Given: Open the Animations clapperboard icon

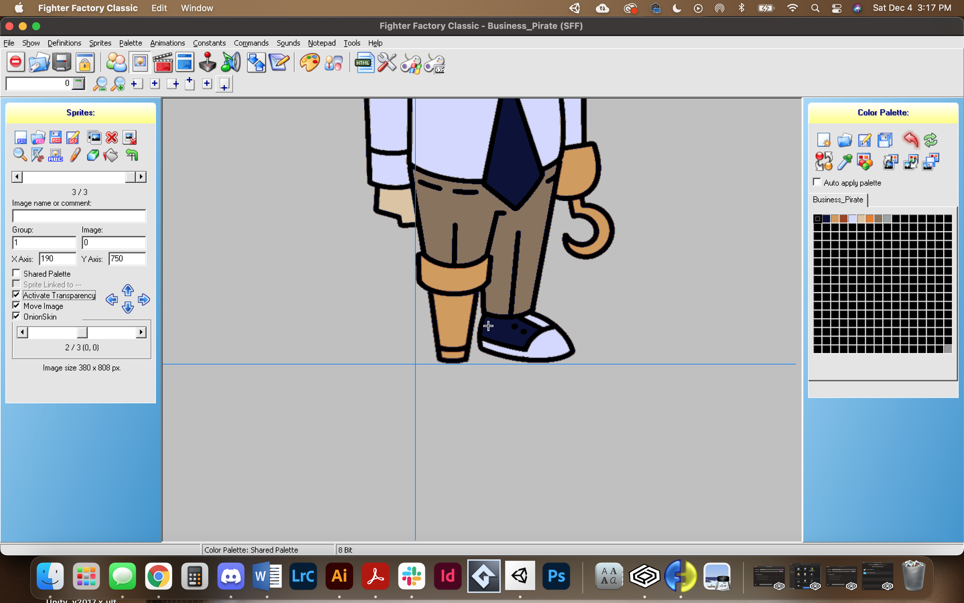Looking at the screenshot, I should (x=162, y=62).
